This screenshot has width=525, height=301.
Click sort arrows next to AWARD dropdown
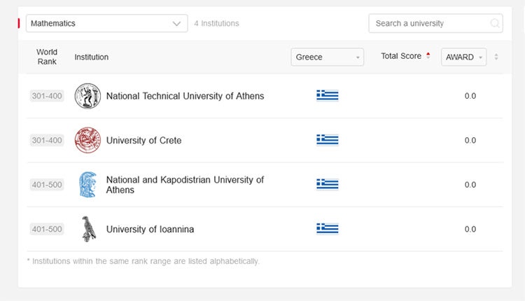coord(496,57)
